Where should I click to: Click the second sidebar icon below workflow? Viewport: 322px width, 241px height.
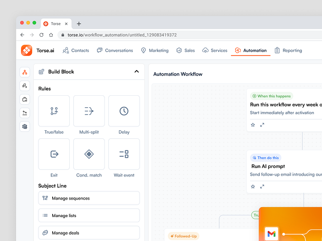25,85
